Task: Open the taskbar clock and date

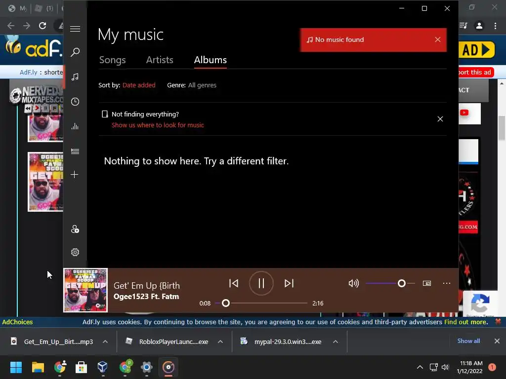Action: 469,367
